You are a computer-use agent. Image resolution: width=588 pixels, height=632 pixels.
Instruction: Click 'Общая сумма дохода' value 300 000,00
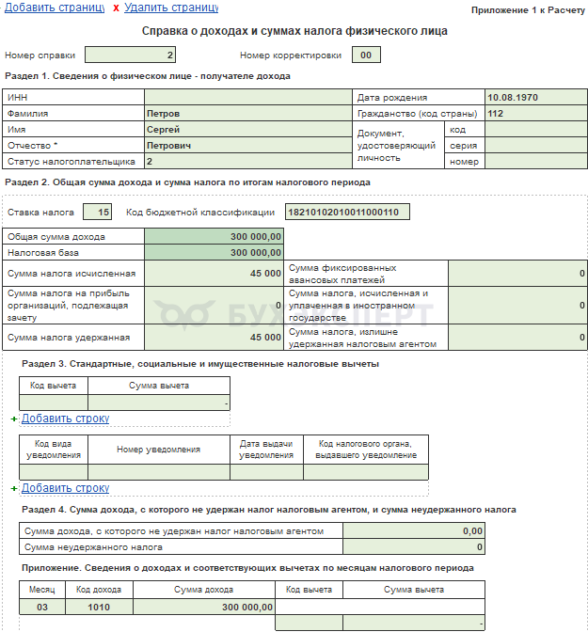tap(214, 236)
